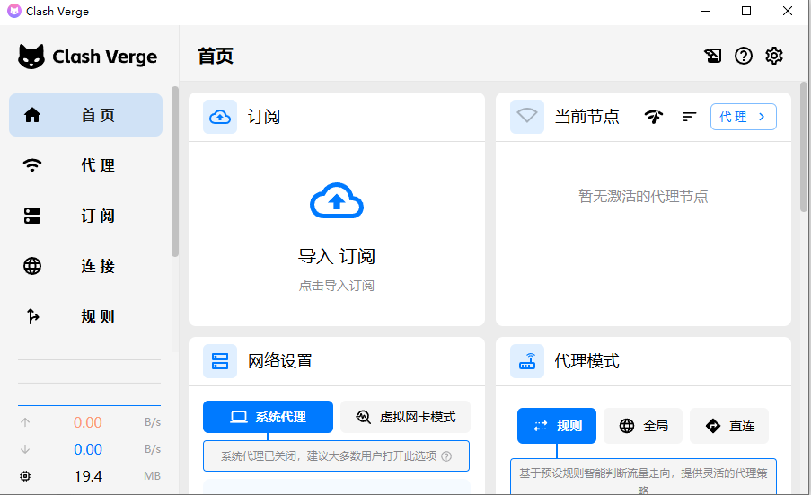Click the 代理模式 card title

[x=586, y=361]
